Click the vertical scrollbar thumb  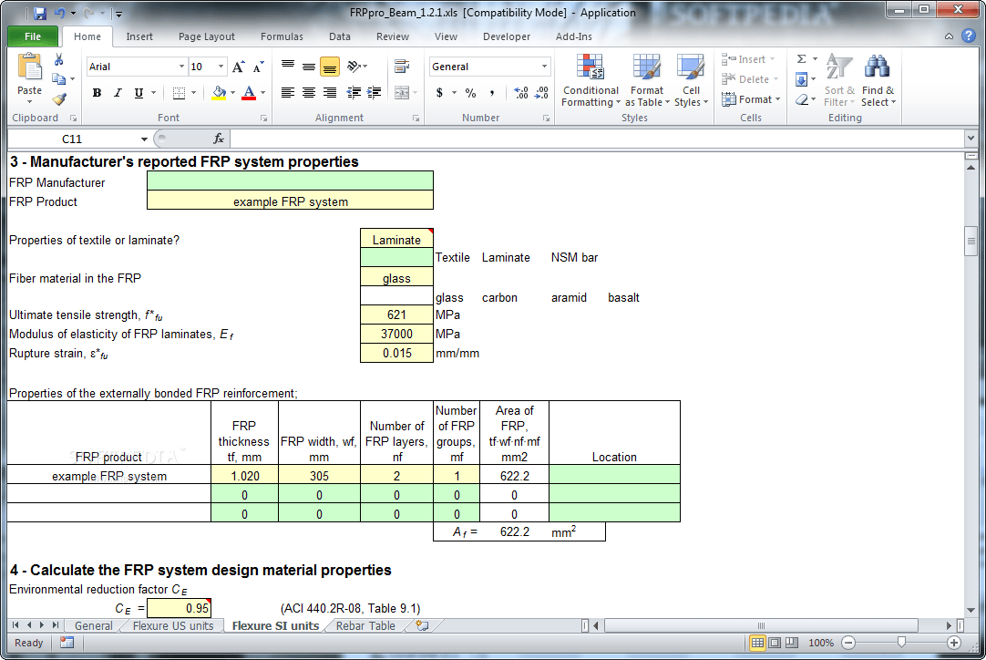click(x=971, y=241)
